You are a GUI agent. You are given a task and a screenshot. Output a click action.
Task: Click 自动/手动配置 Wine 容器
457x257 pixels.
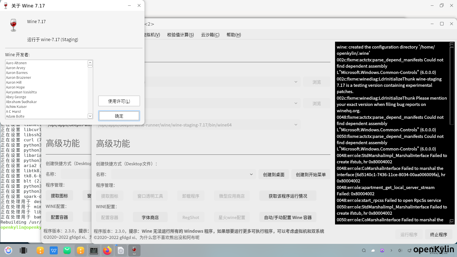(288, 217)
